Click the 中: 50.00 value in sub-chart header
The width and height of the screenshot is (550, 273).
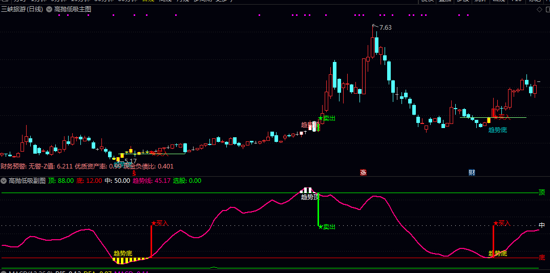pos(117,181)
